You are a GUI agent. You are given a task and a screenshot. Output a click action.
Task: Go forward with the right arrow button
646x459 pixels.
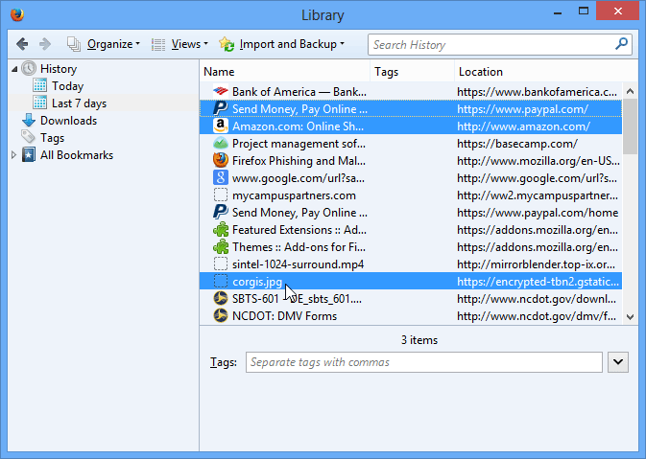(x=45, y=44)
